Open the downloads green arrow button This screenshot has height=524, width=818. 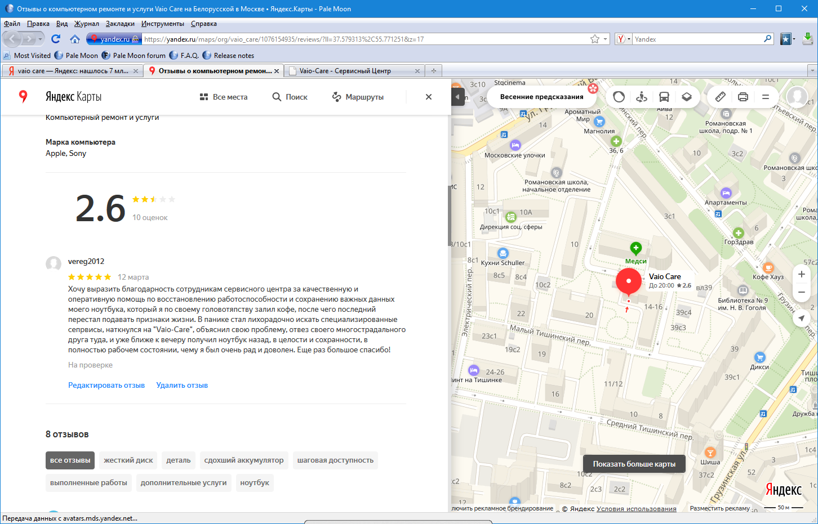pos(808,39)
